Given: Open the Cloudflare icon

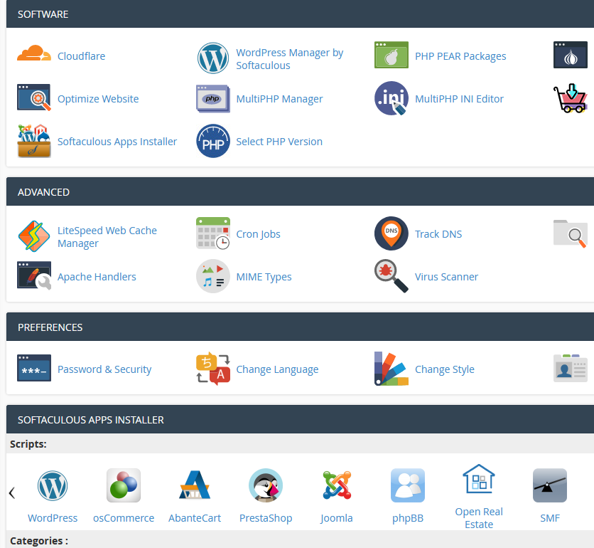Looking at the screenshot, I should 34,55.
